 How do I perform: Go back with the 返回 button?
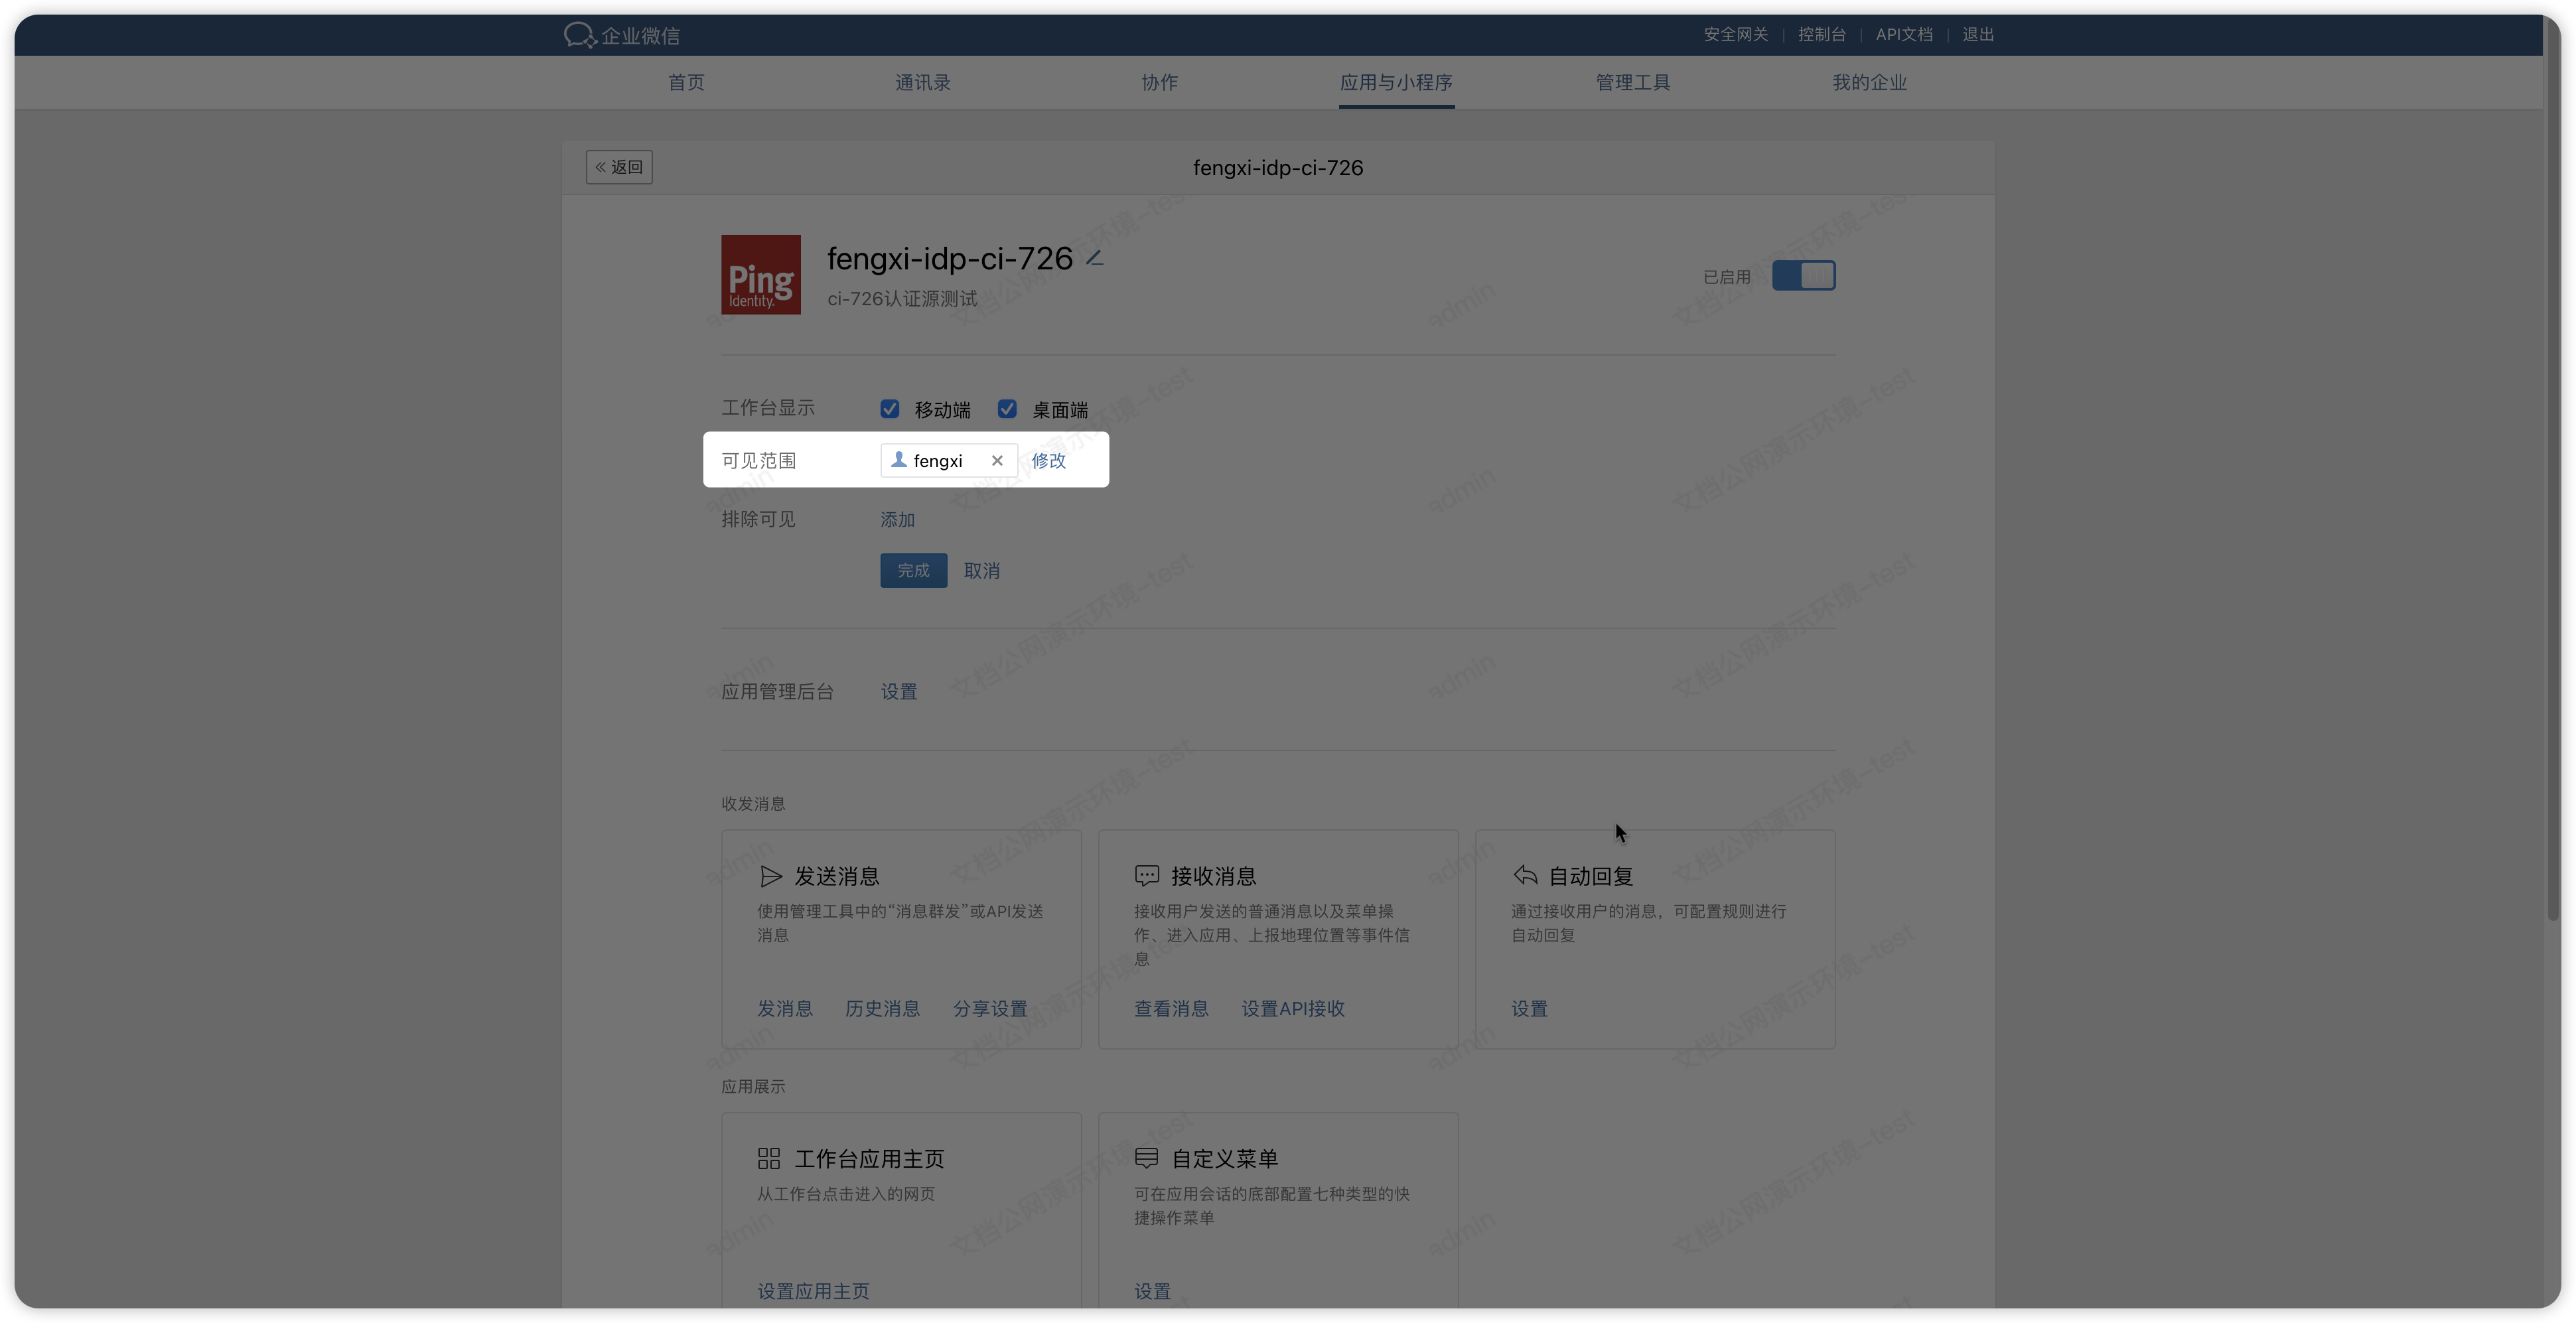[x=619, y=167]
